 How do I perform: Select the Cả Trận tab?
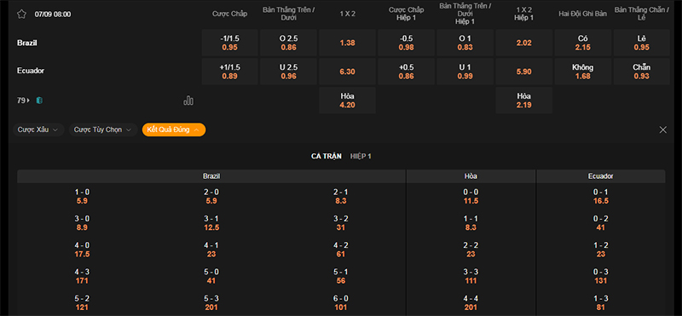tap(327, 156)
